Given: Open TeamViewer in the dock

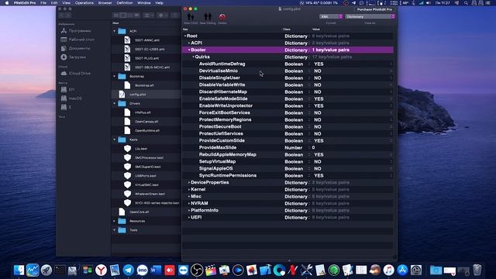Looking at the screenshot, I should point(183,270).
